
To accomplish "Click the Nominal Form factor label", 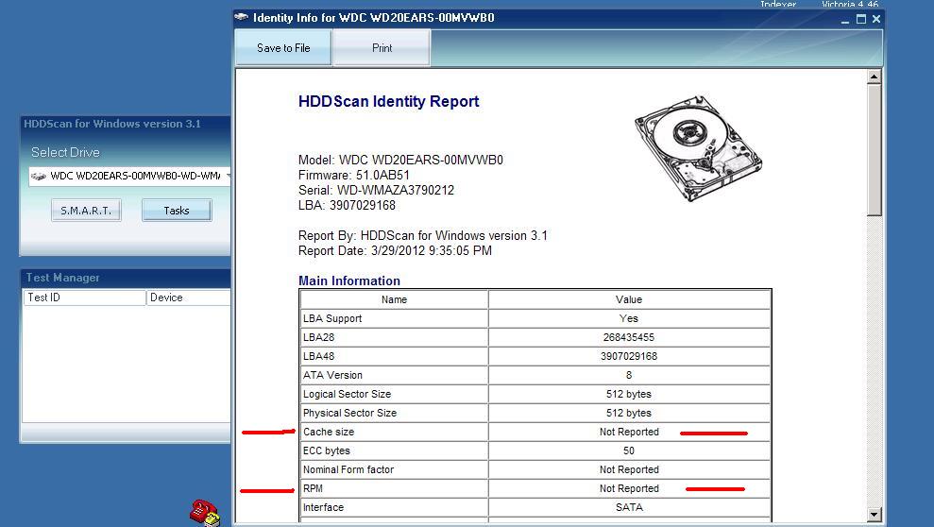I will 348,469.
